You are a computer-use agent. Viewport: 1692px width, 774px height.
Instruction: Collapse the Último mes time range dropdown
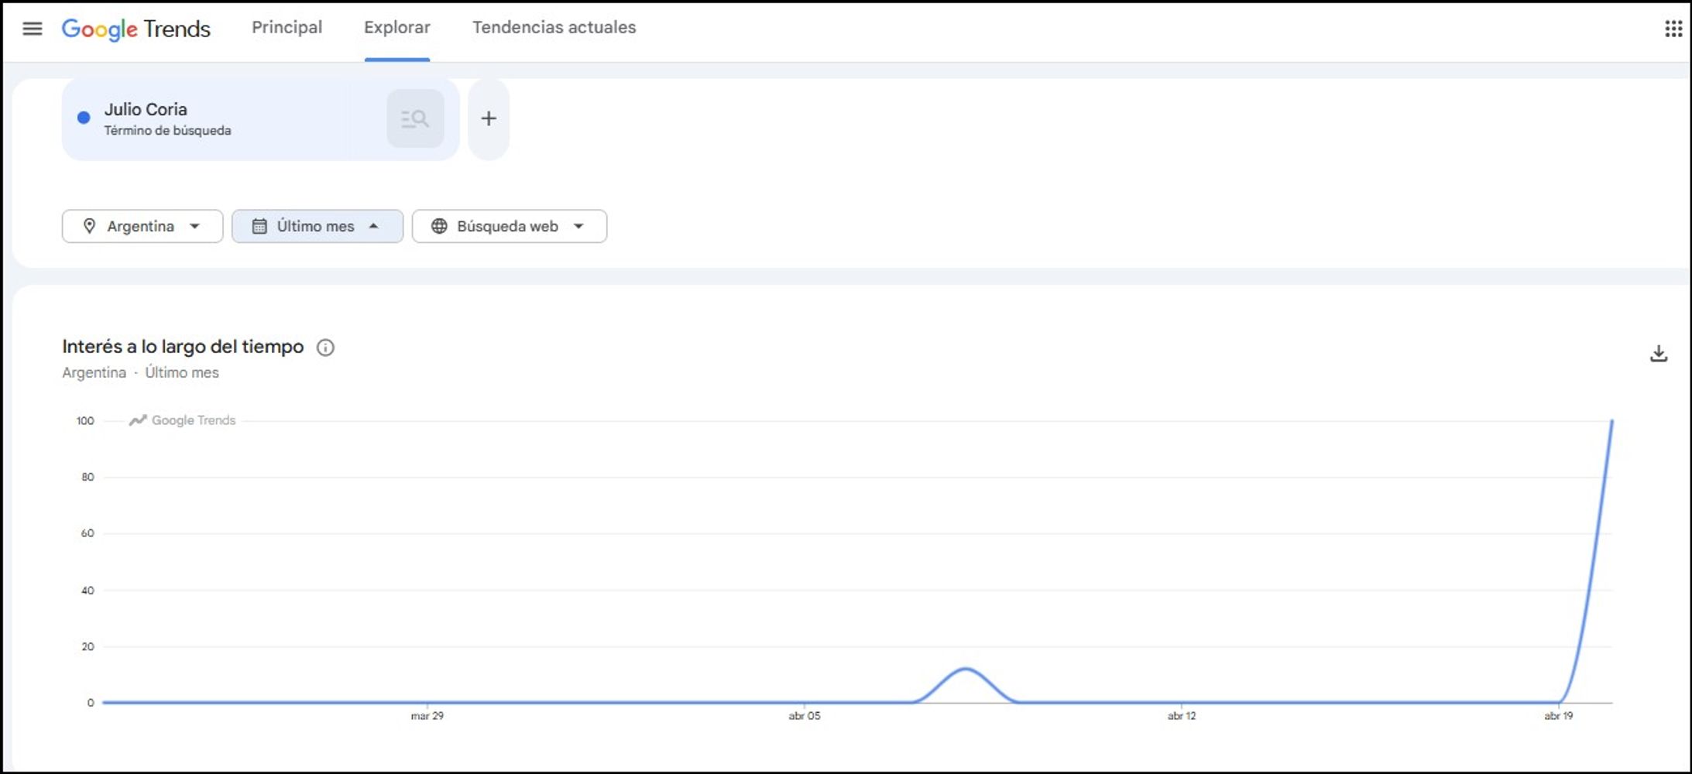(317, 226)
